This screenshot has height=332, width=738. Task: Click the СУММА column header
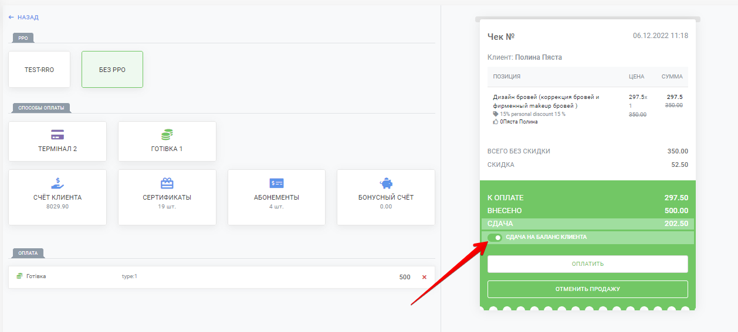(x=672, y=77)
